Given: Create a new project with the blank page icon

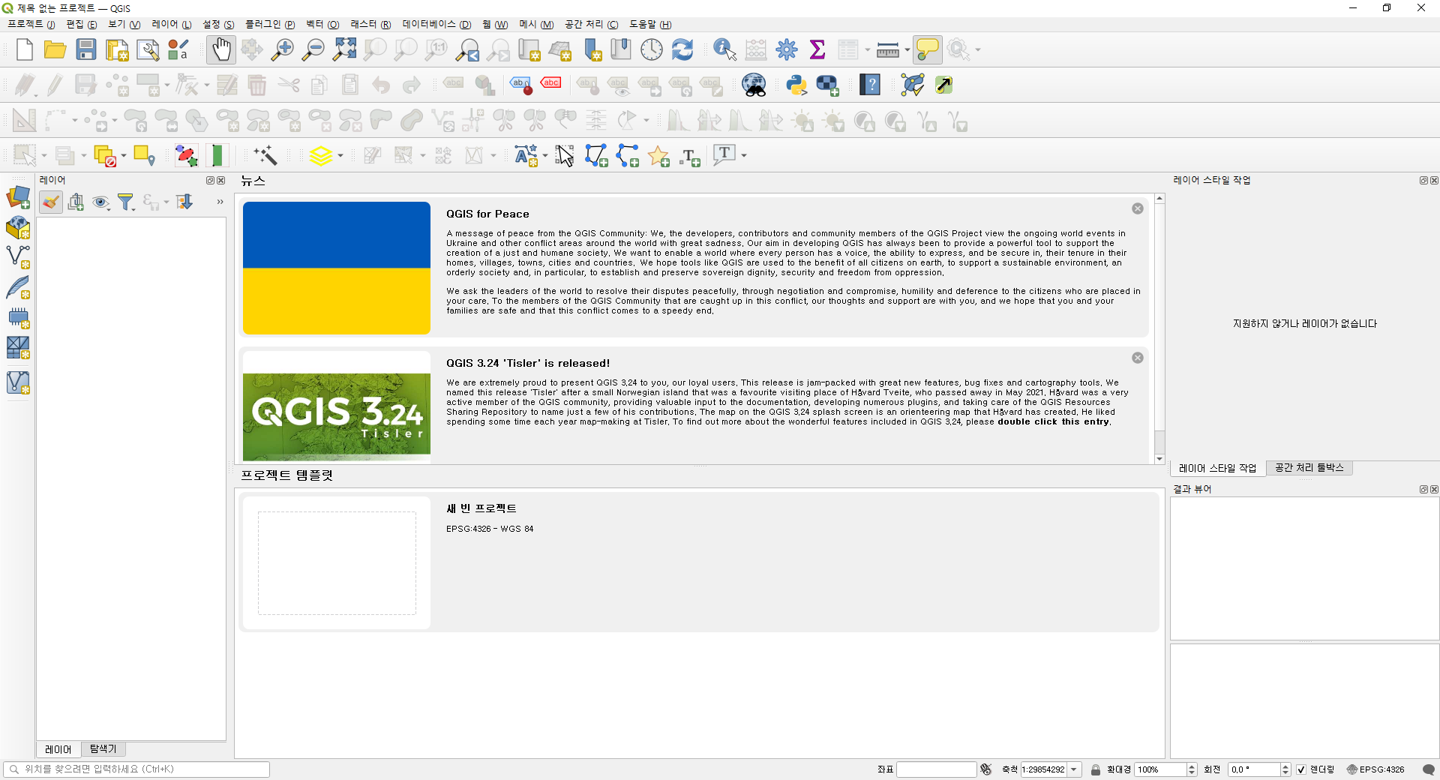Looking at the screenshot, I should click(25, 49).
